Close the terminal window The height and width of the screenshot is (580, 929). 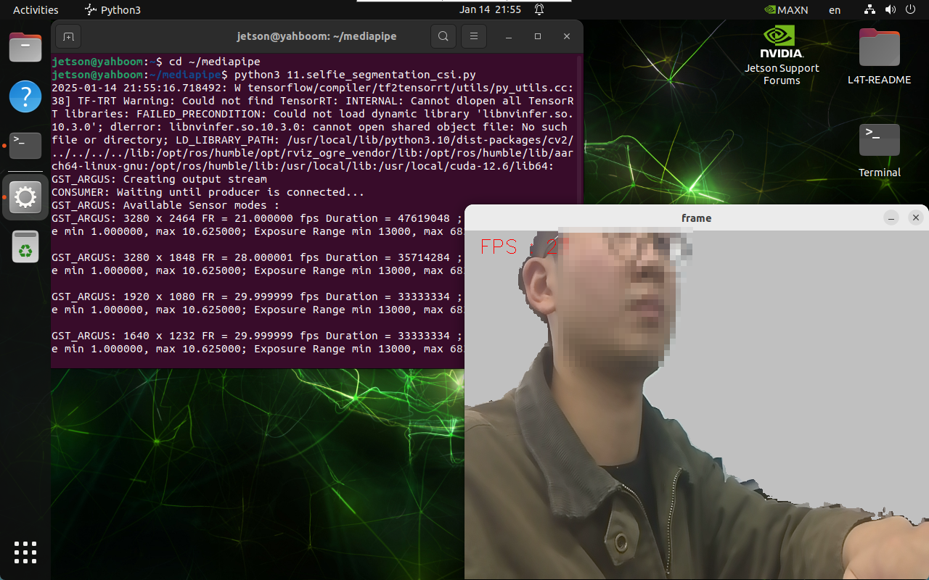tap(567, 36)
